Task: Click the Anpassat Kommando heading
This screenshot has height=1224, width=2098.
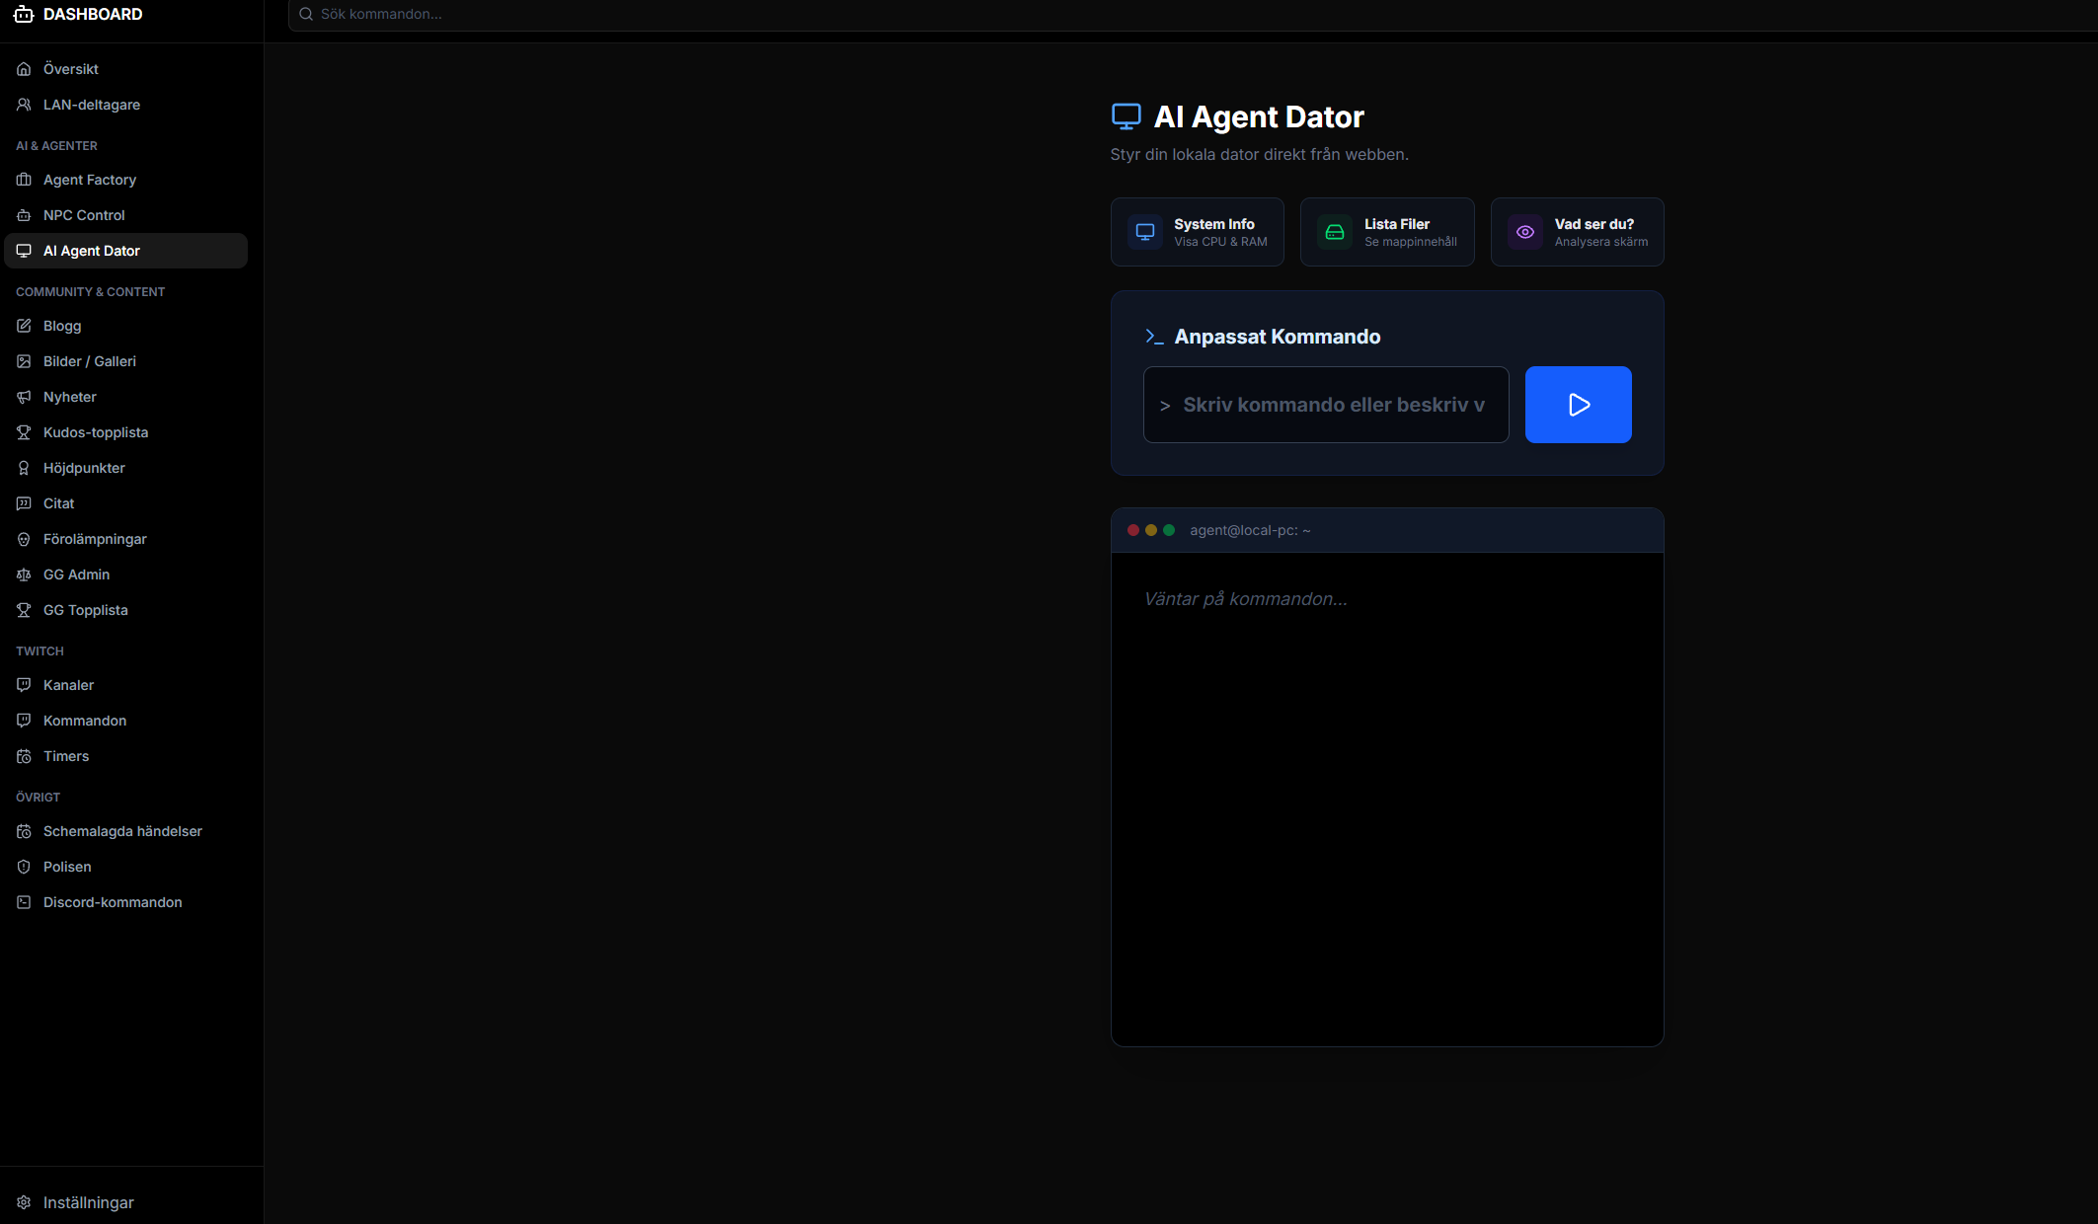Action: pyautogui.click(x=1278, y=337)
